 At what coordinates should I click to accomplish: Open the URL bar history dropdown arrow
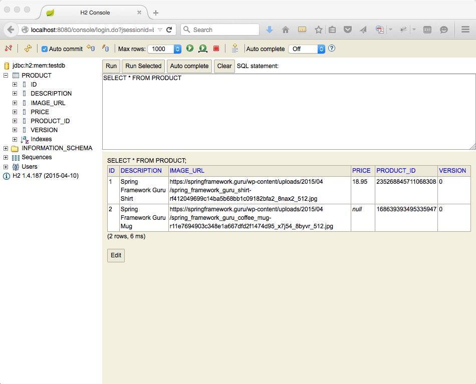tap(160, 30)
